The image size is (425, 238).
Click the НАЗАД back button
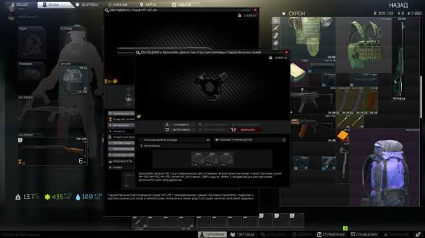[x=398, y=5]
